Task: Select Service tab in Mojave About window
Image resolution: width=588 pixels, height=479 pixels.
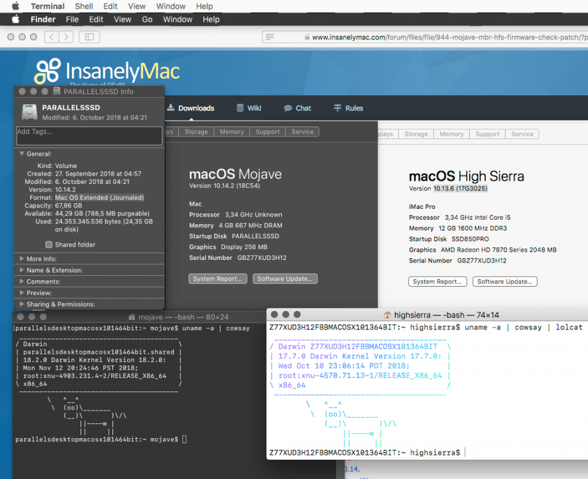Action: point(302,132)
